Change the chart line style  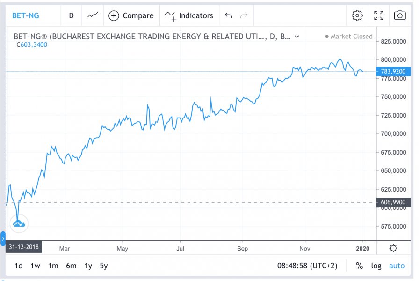point(93,15)
